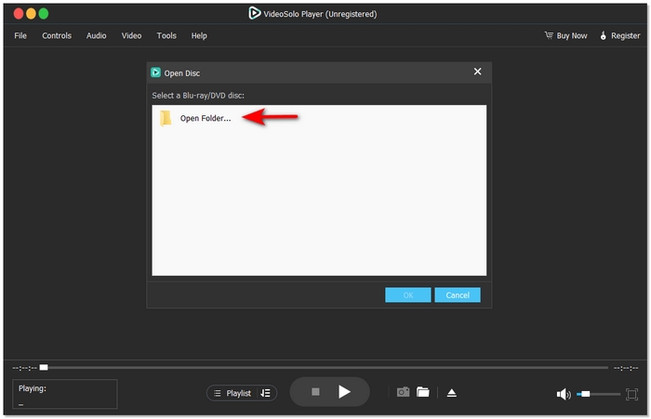This screenshot has height=419, width=651.
Task: Take a snapshot with the camera icon
Action: [x=403, y=392]
